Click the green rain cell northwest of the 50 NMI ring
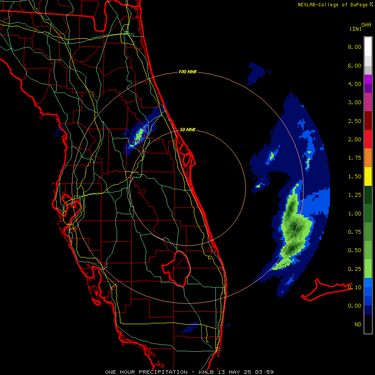Viewport: 375px width, 375px height. pyautogui.click(x=139, y=137)
